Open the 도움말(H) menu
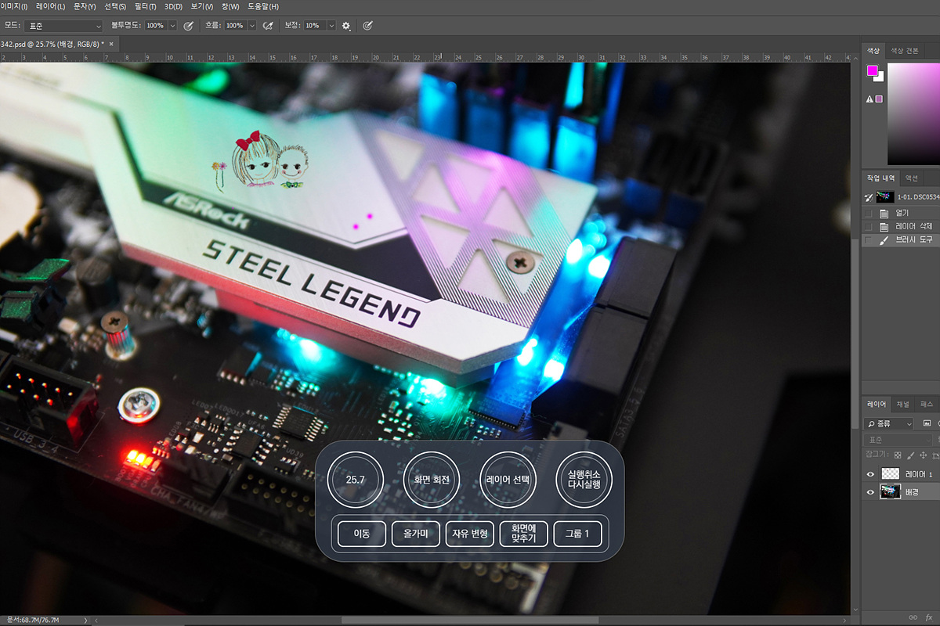 (263, 6)
